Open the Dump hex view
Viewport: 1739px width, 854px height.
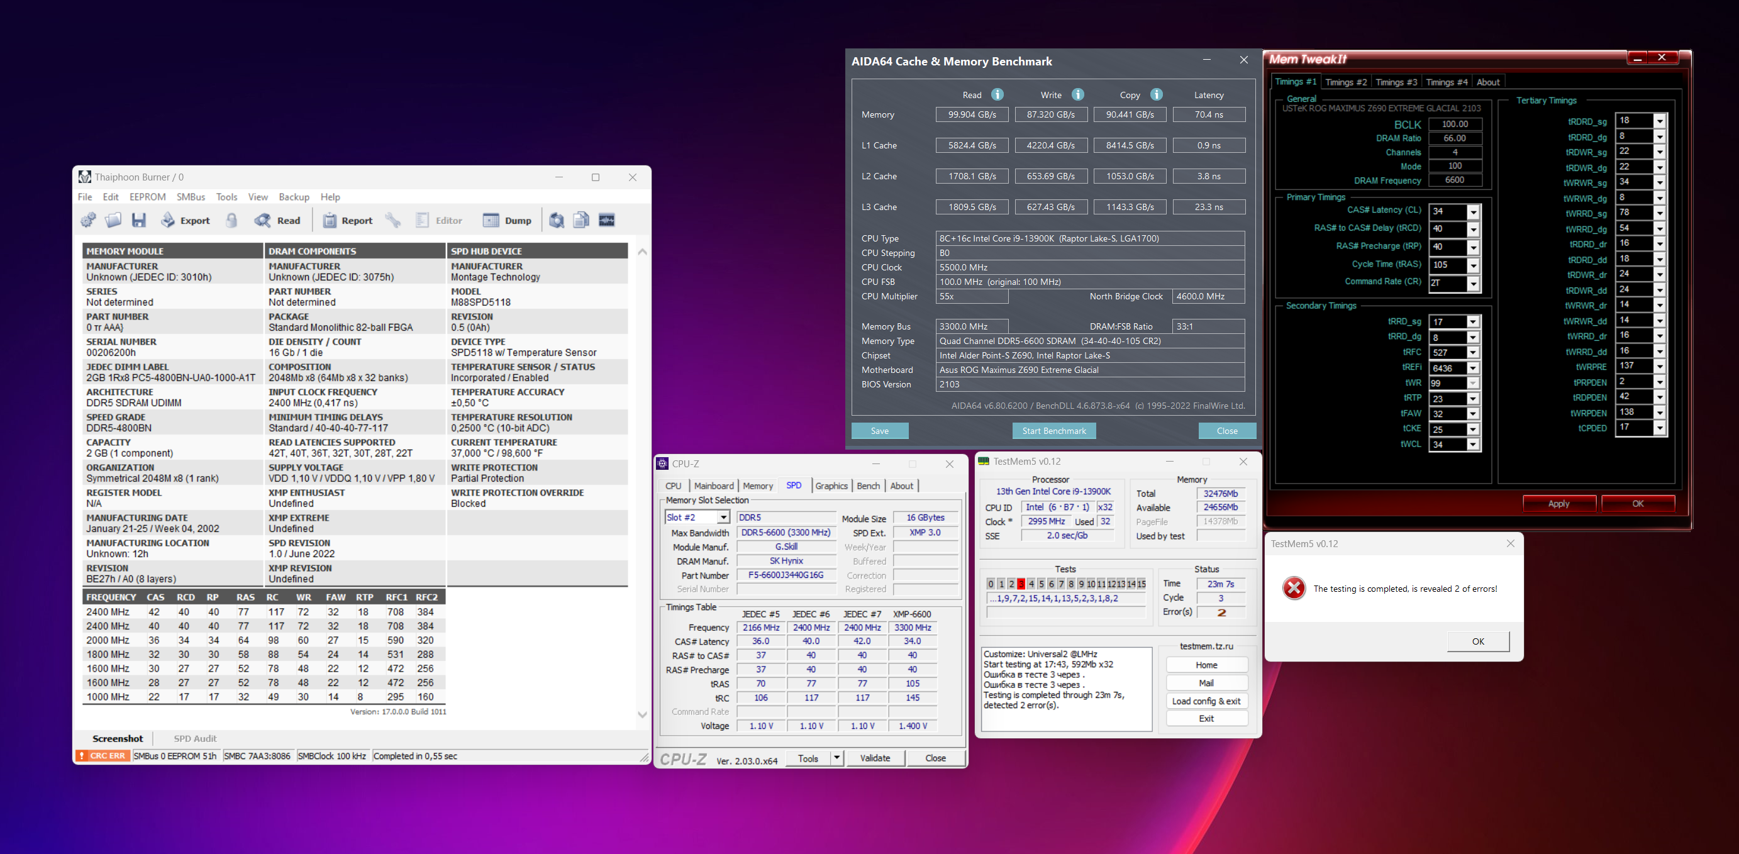pyautogui.click(x=507, y=220)
